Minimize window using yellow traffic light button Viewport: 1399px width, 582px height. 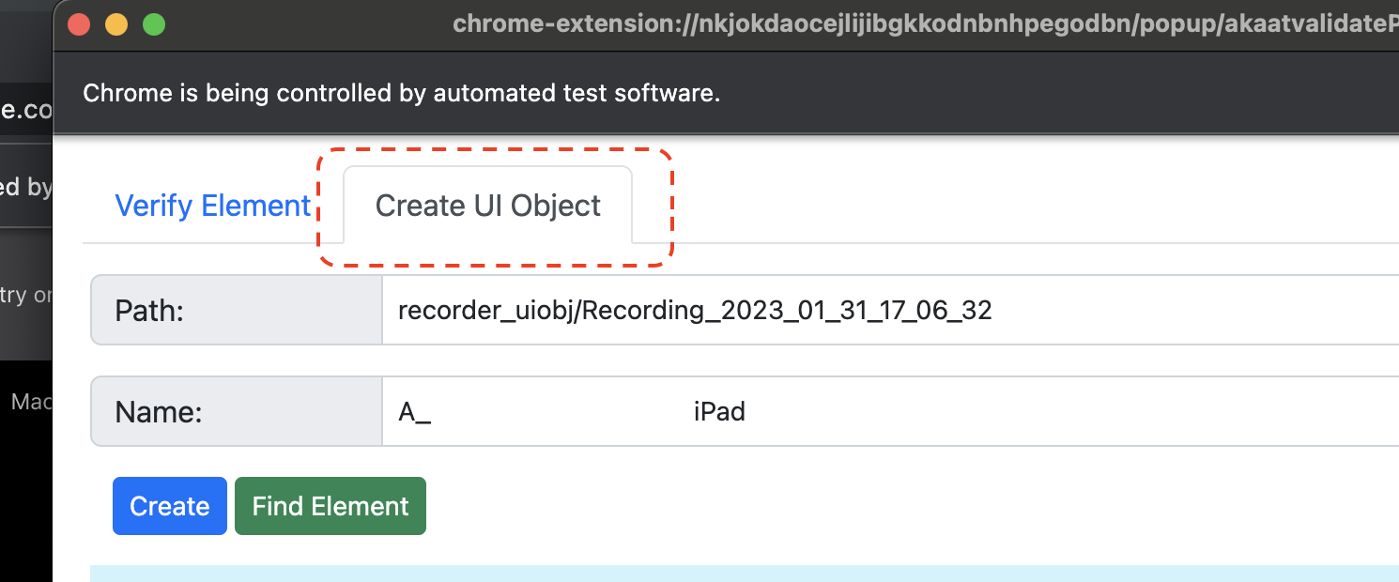tap(116, 24)
